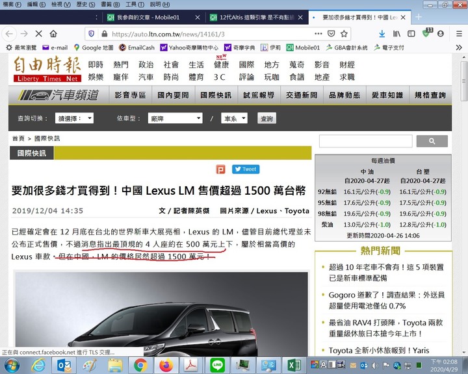Viewport: 468px width, 374px height.
Task: Open the Firefox account icon
Action: 441,34
